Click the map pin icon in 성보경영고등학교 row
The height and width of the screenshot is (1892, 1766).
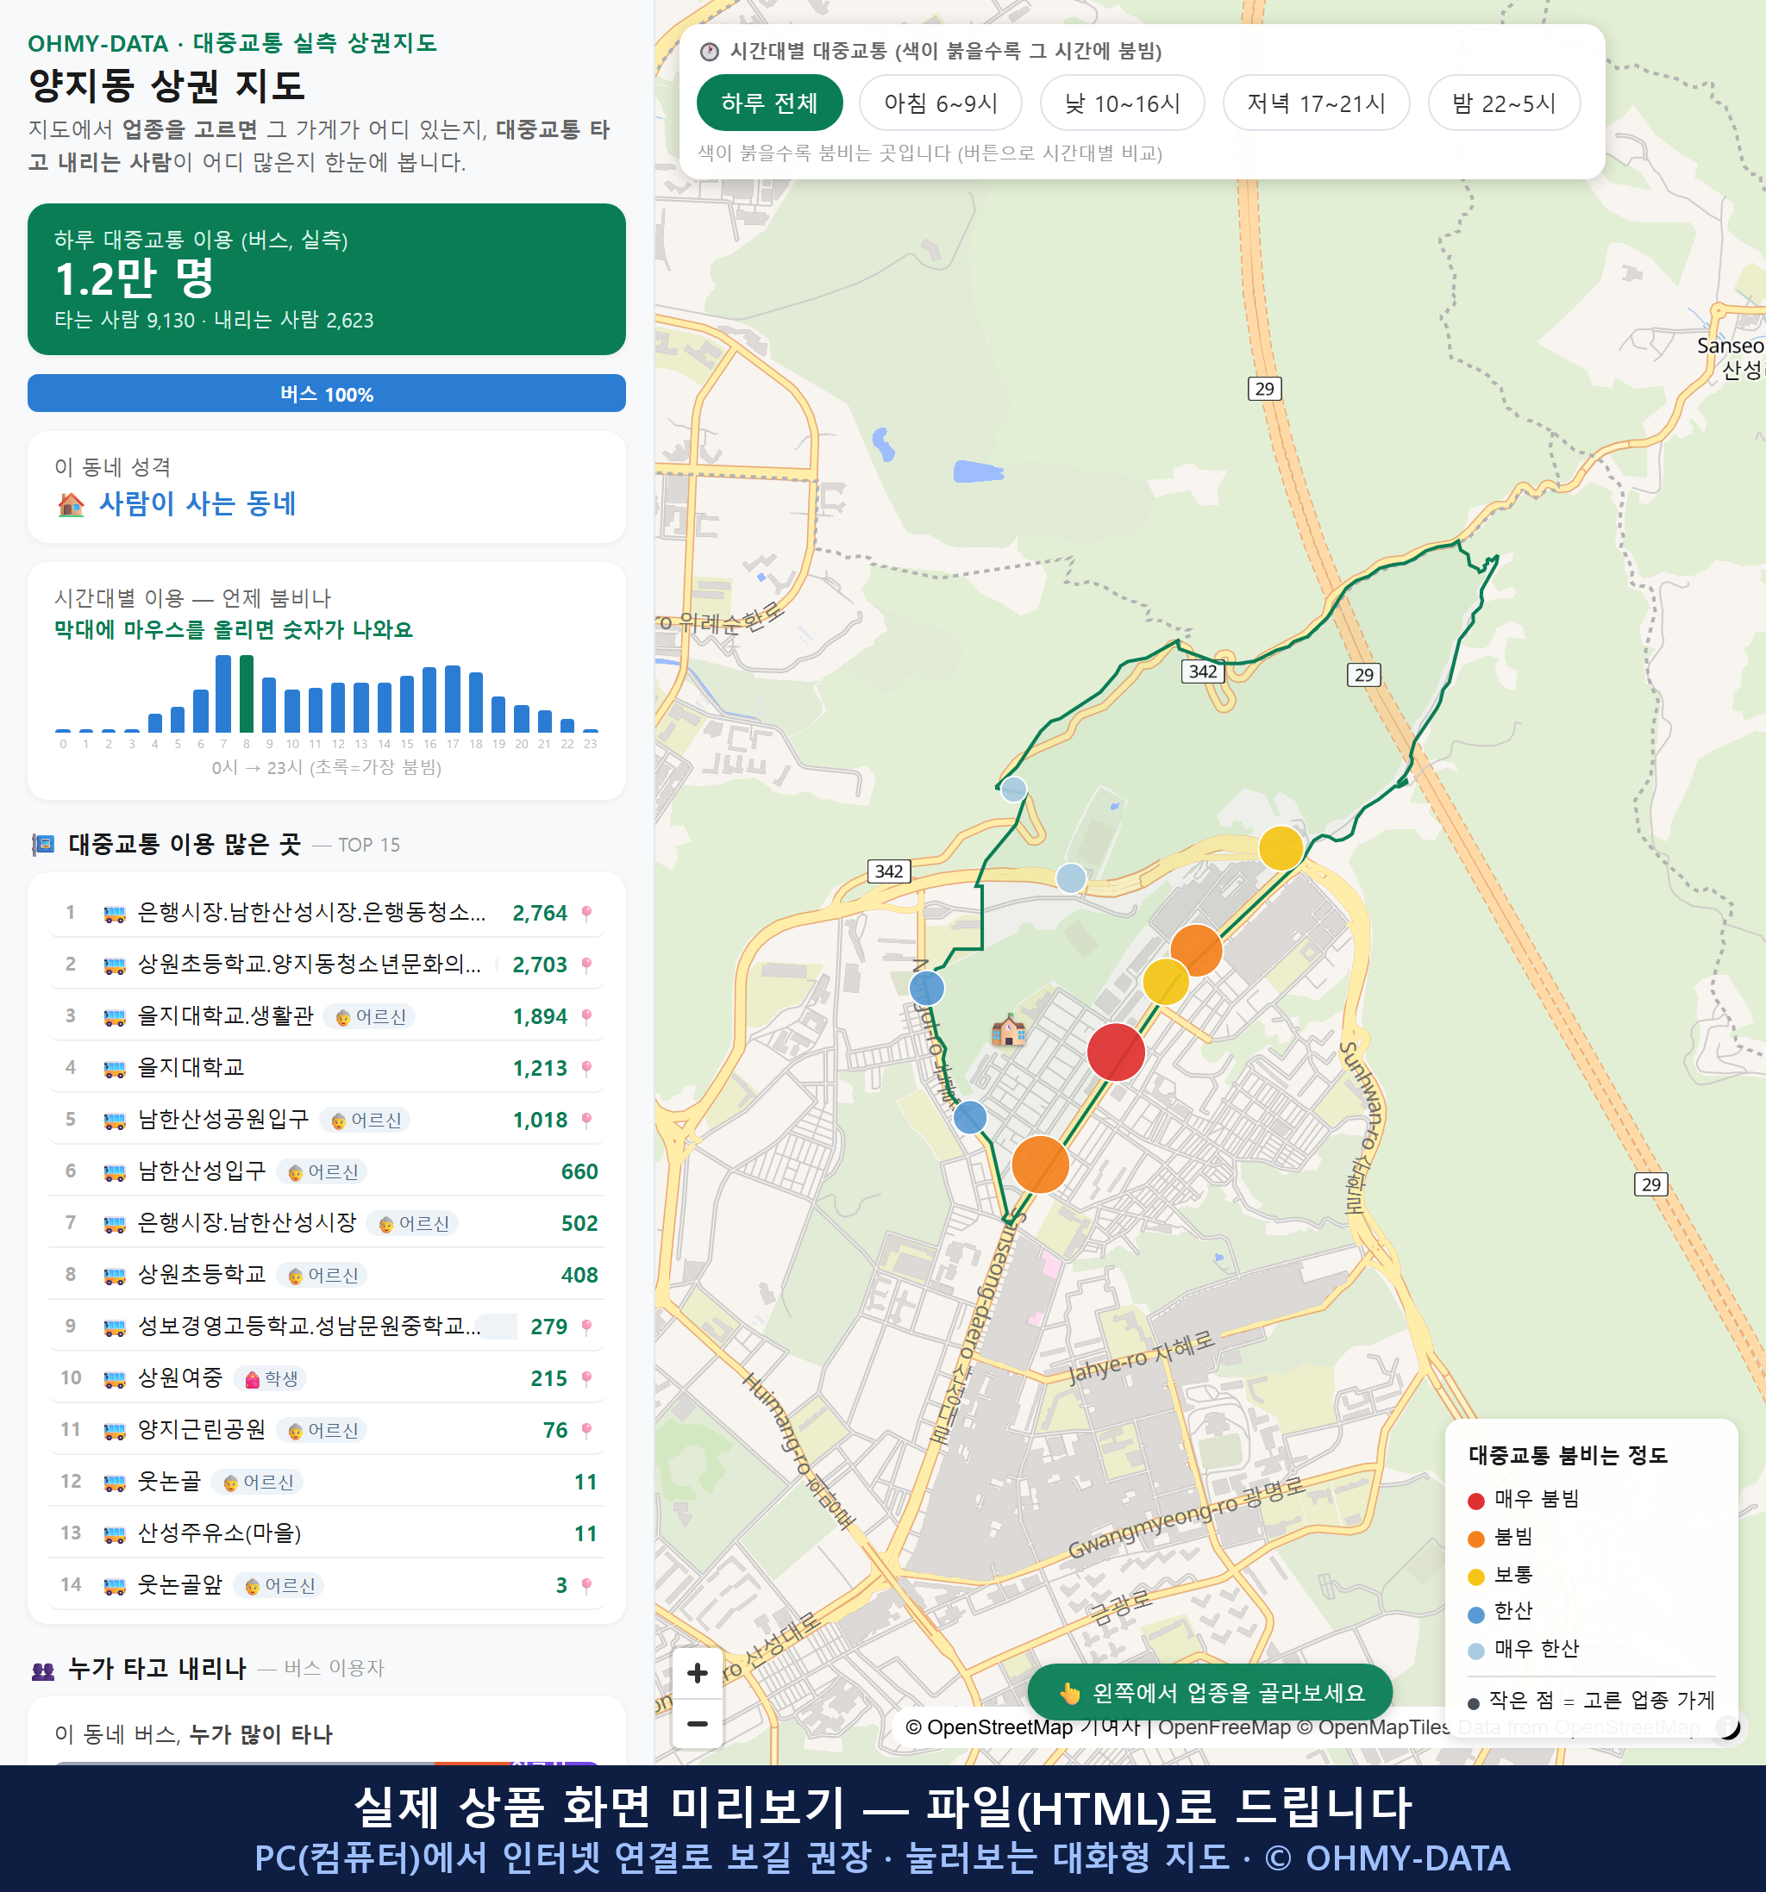(586, 1327)
